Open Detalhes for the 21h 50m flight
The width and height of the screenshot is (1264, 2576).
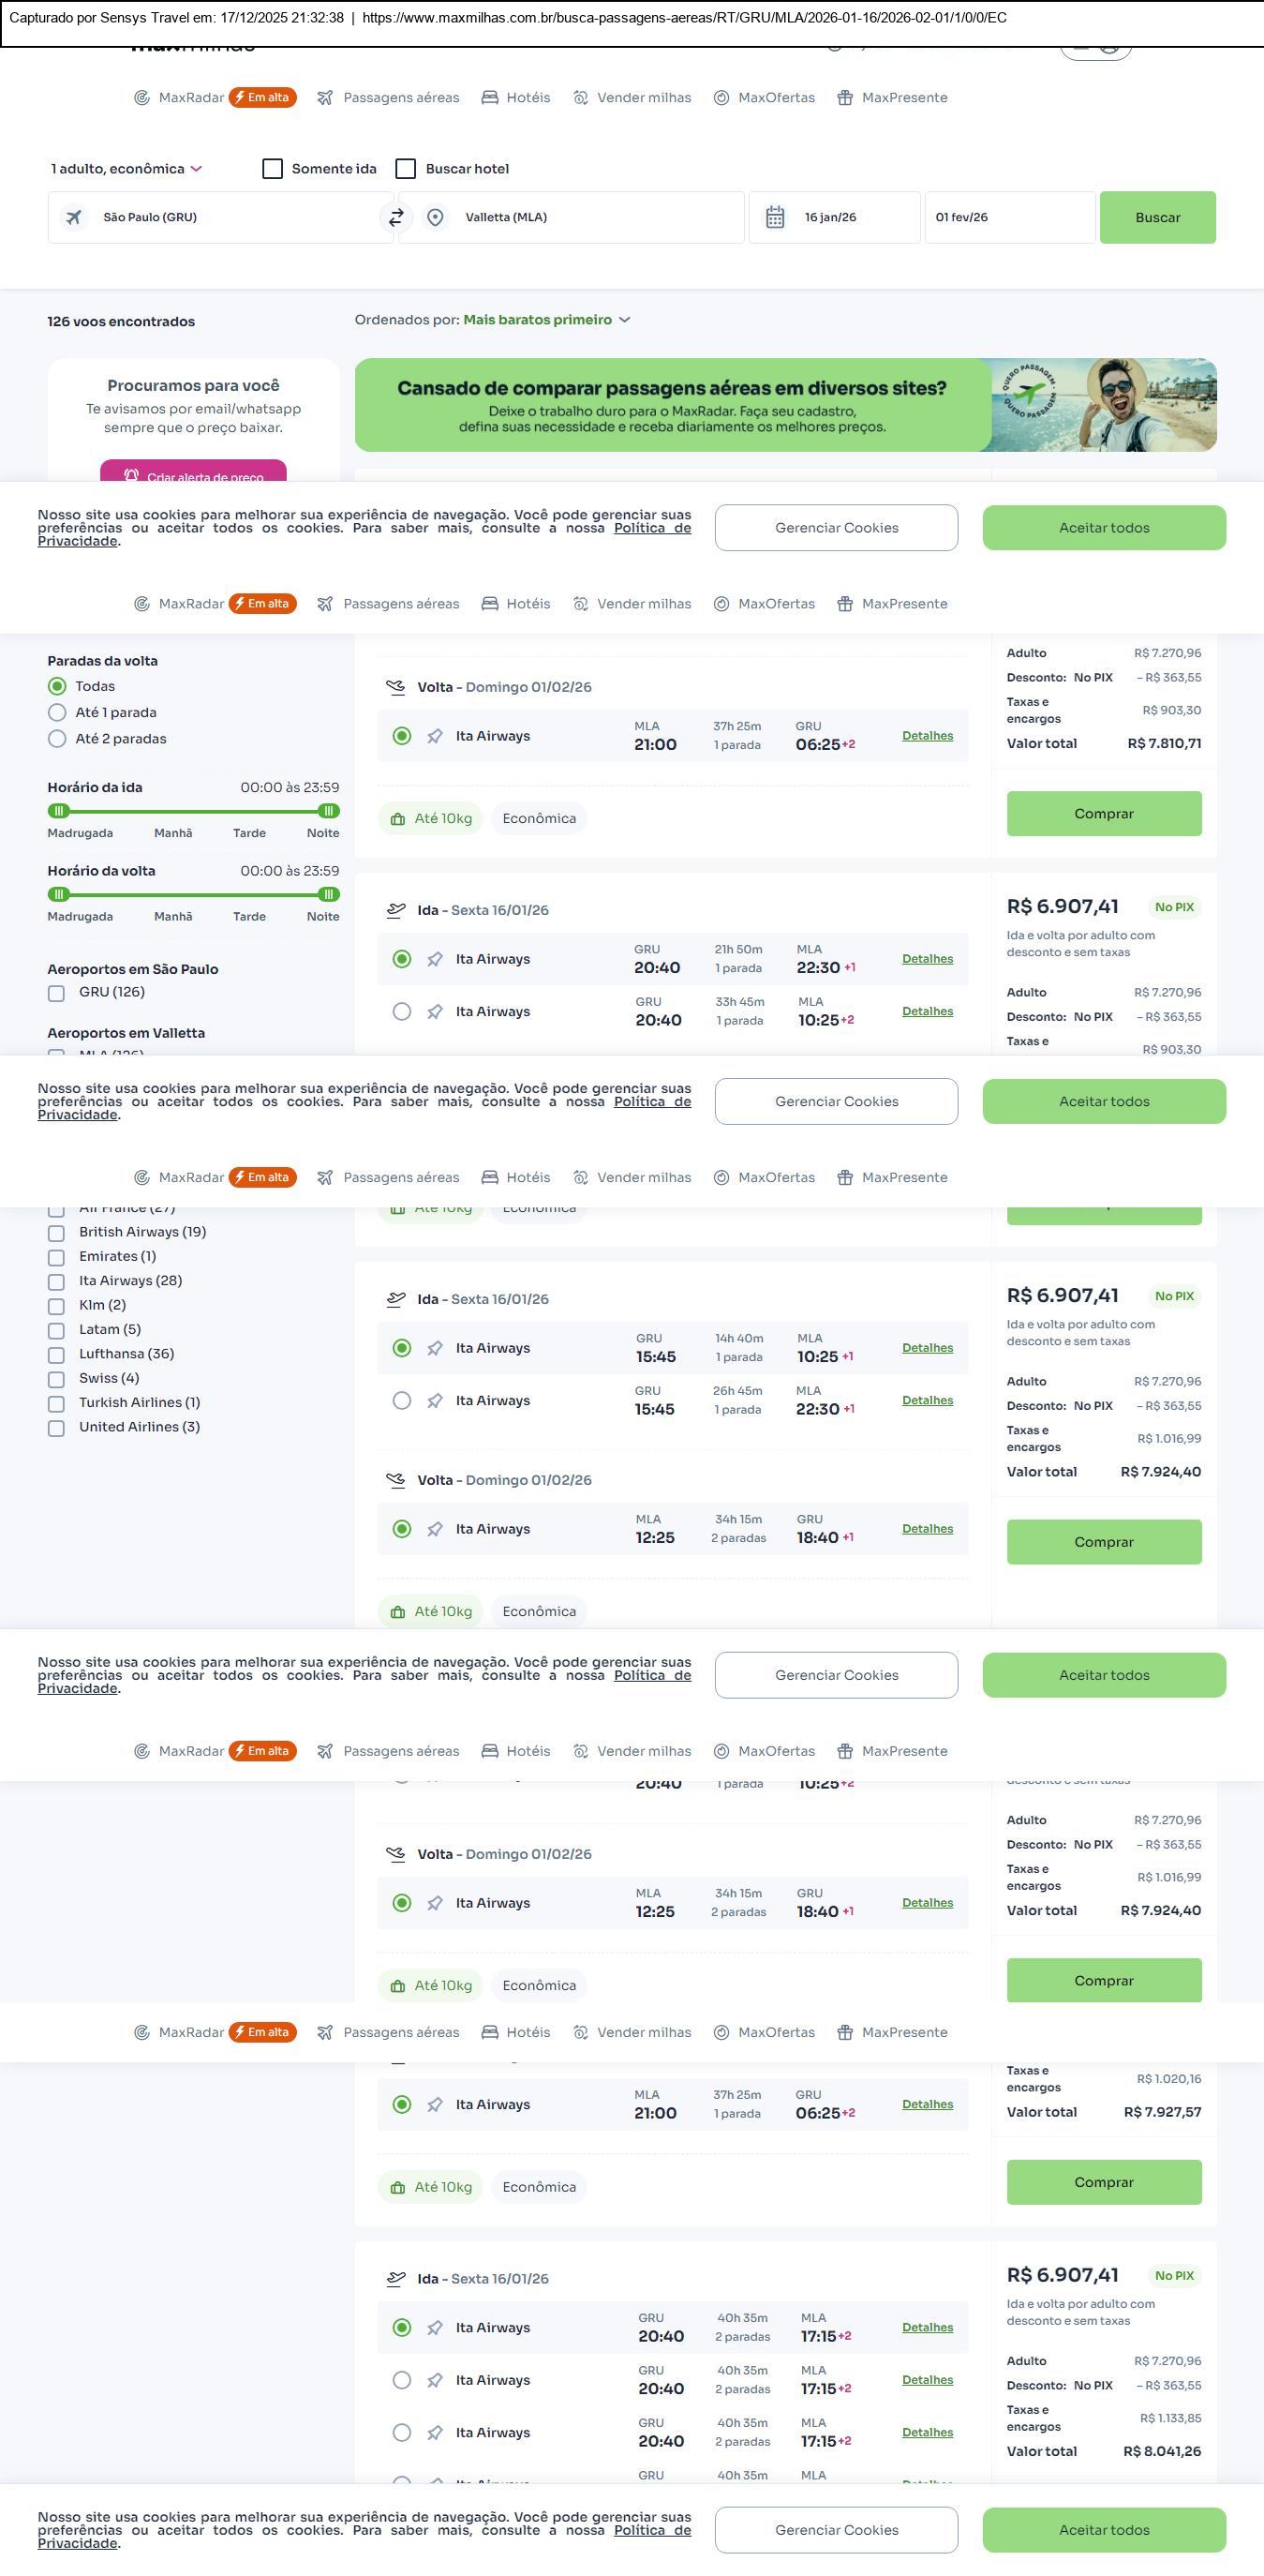[928, 959]
